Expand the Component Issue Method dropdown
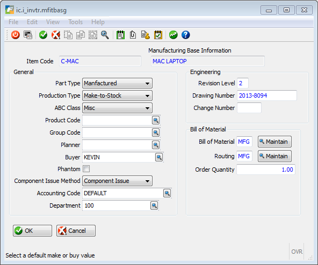 click(x=117, y=181)
